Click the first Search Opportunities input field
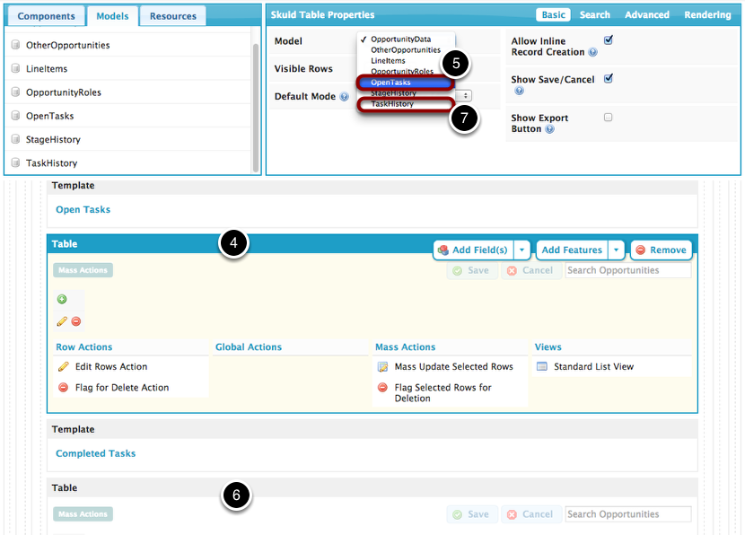This screenshot has height=535, width=745. (627, 270)
